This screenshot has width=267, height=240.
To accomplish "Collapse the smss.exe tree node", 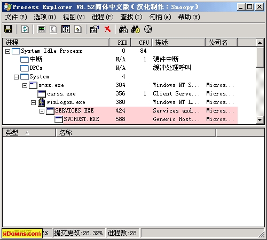I will tap(25, 85).
